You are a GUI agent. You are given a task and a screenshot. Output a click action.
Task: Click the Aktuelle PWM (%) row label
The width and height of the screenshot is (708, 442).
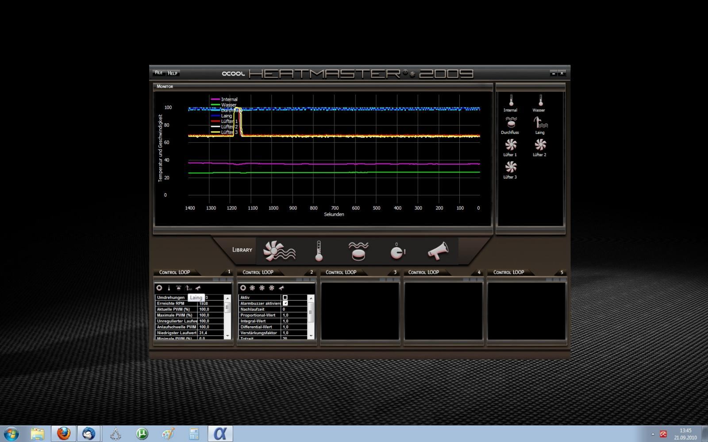pos(173,309)
